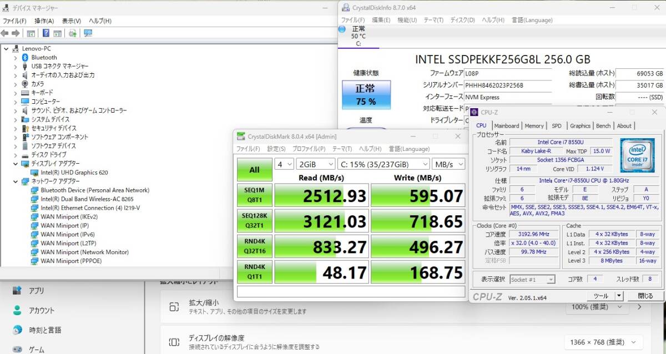Click the scan for hardware changes icon
666x354 pixels.
point(72,33)
